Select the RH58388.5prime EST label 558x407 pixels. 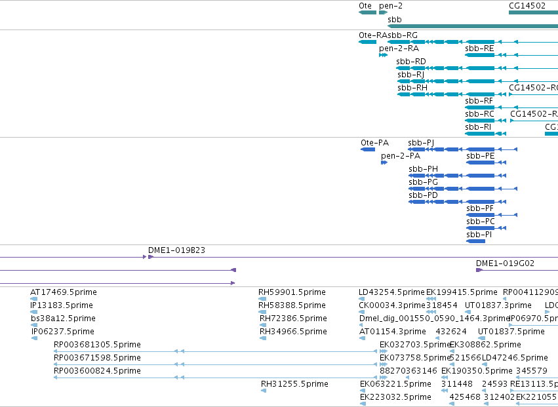[292, 305]
